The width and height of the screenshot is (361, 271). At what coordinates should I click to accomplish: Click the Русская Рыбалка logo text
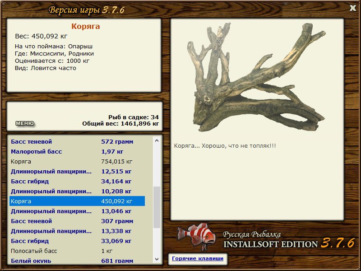pos(252,234)
